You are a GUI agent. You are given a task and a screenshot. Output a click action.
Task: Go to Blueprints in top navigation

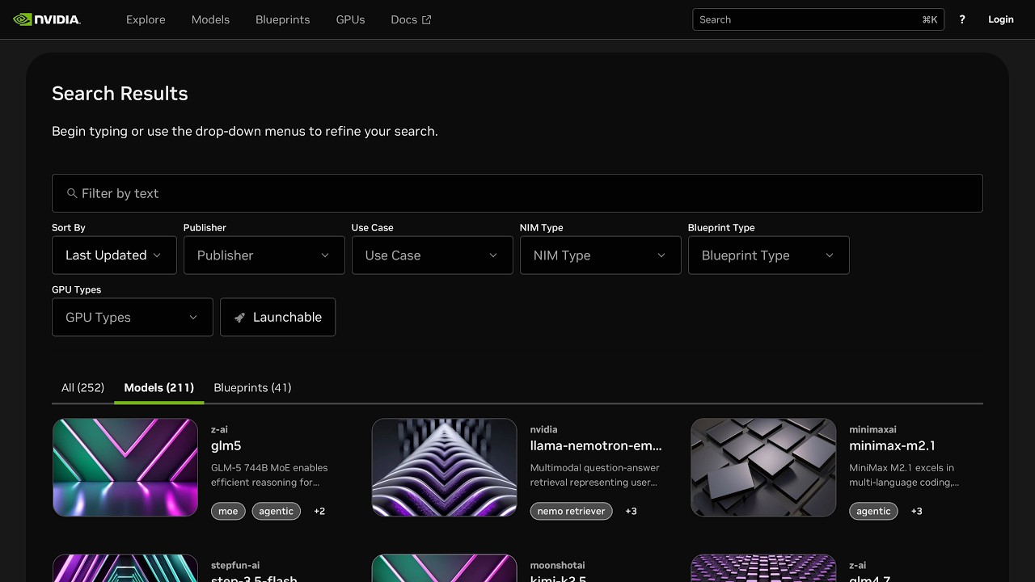pyautogui.click(x=282, y=19)
